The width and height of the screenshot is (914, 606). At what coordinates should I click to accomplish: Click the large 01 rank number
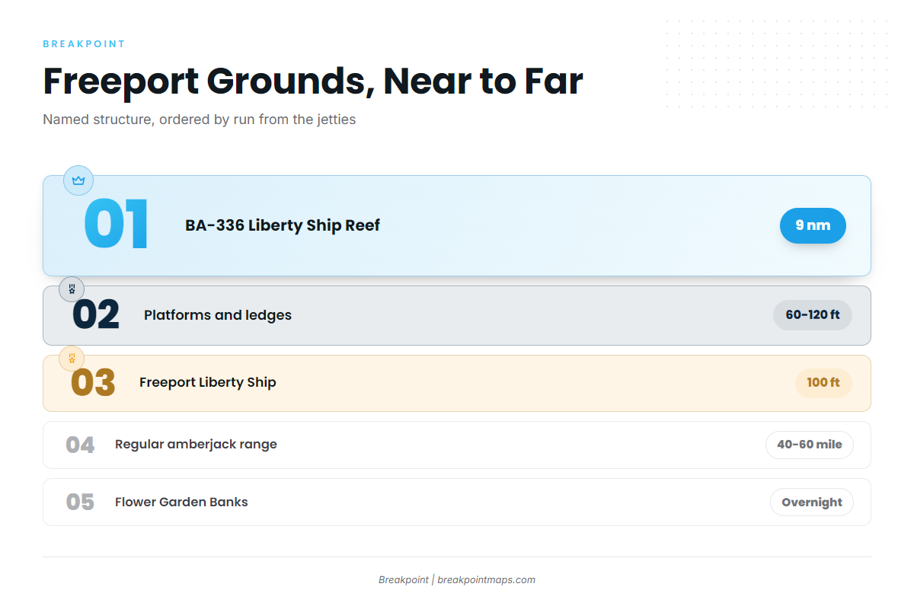(x=116, y=225)
